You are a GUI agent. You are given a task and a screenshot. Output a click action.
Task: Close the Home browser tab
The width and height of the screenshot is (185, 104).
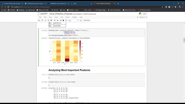91,3
